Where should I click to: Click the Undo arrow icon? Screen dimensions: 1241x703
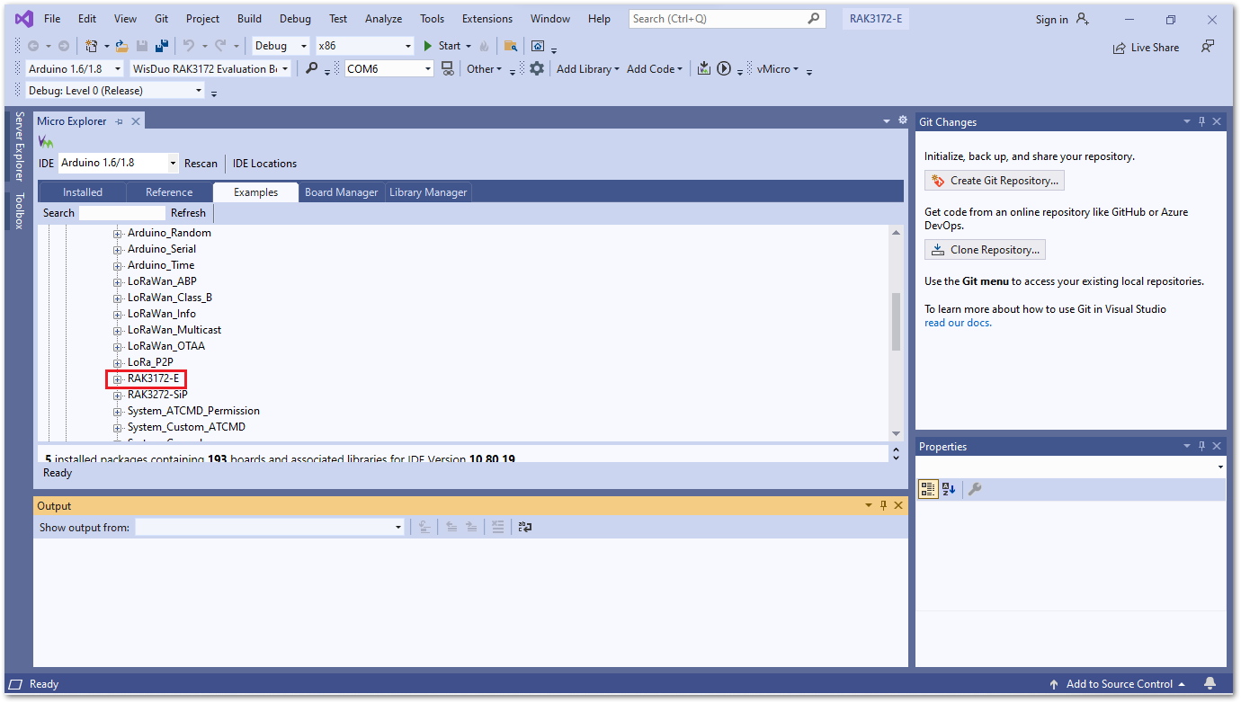pos(188,46)
